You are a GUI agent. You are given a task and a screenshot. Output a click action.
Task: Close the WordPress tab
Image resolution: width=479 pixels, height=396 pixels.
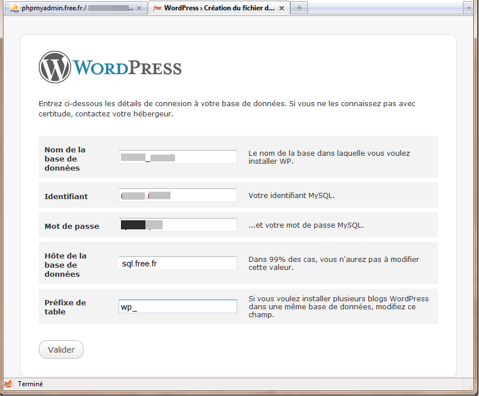coord(282,8)
